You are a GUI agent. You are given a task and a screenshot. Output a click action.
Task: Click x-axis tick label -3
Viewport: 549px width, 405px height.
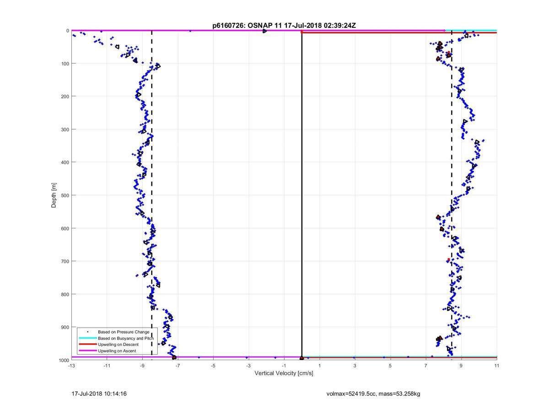click(x=248, y=365)
